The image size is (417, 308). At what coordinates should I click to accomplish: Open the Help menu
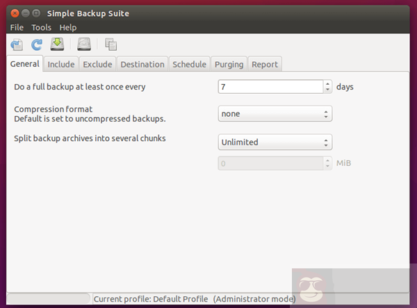point(68,27)
